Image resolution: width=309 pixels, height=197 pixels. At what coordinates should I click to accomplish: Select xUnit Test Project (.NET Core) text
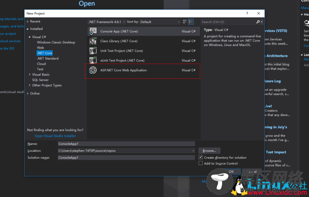(x=122, y=61)
